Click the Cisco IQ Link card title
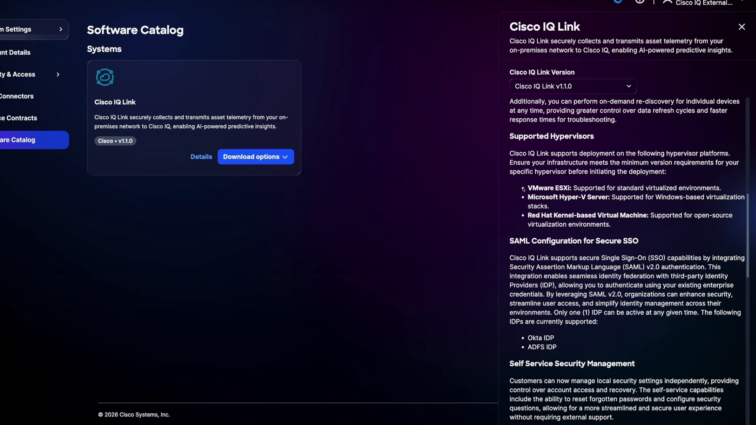756x425 pixels. (115, 102)
